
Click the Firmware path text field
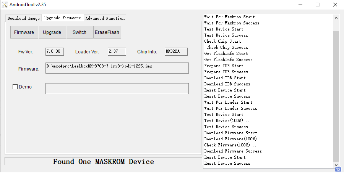click(117, 68)
